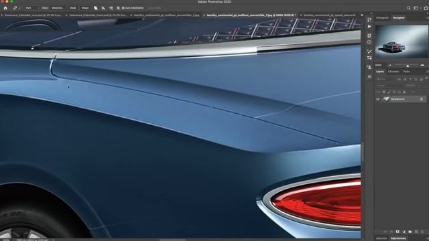The height and width of the screenshot is (241, 429).
Task: Switch to the bentley continental gt speed tab
Action: click(329, 15)
